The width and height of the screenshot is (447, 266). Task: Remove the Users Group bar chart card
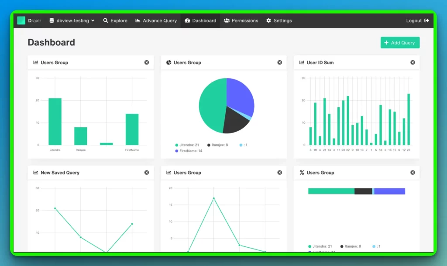pos(147,62)
